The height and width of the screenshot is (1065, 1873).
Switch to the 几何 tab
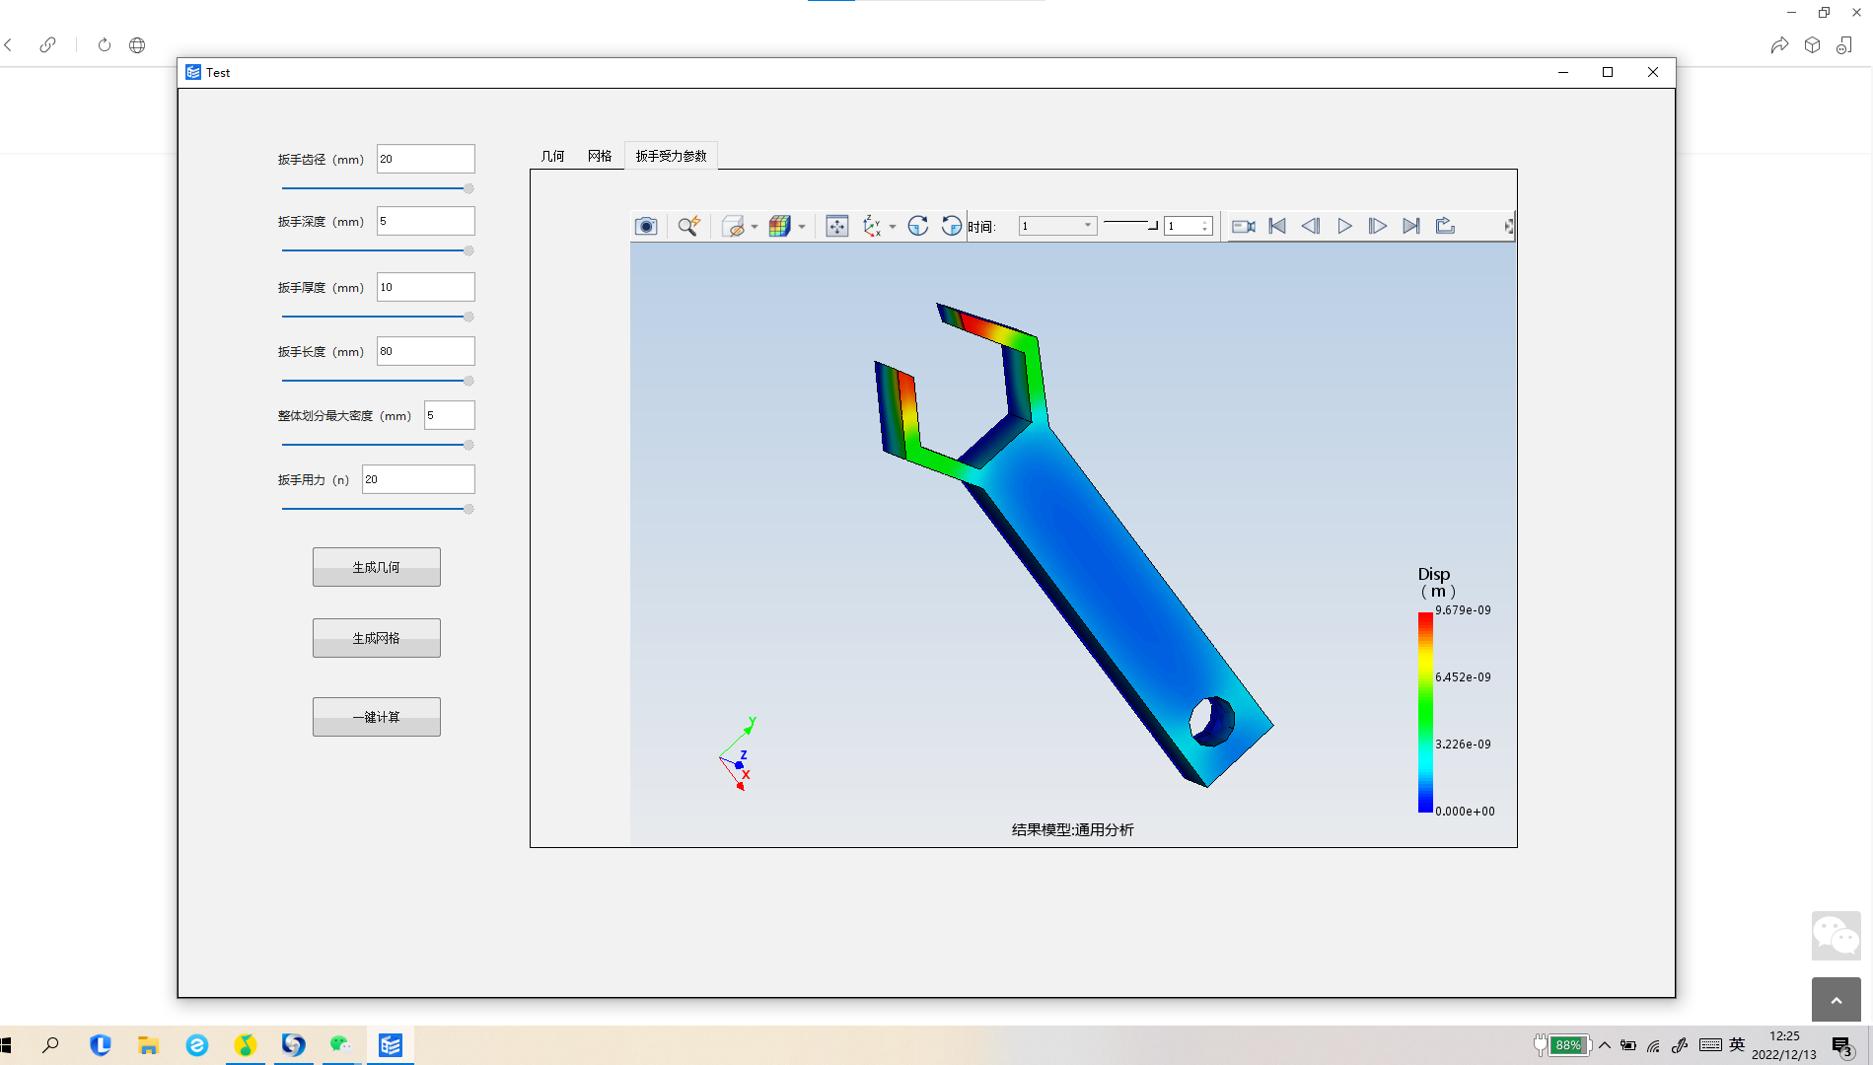[552, 156]
